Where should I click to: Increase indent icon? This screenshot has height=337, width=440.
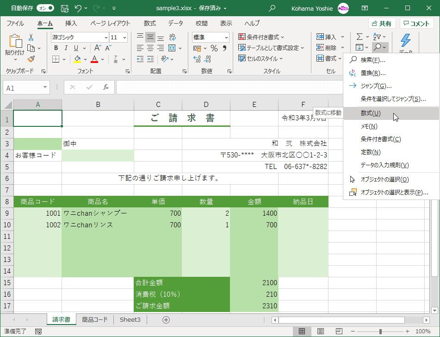[150, 59]
